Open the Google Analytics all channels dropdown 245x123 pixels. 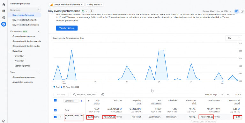pyautogui.click(x=66, y=5)
